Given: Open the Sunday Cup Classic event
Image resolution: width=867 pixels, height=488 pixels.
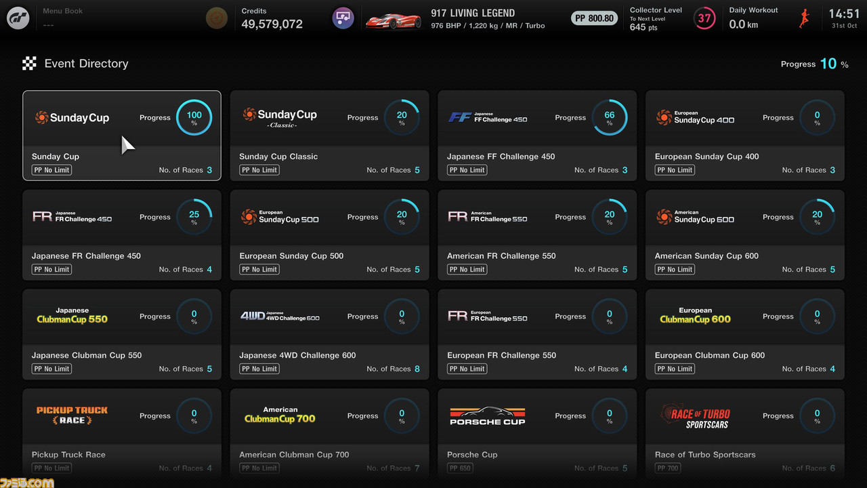Looking at the screenshot, I should 330,136.
